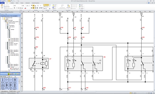Viewport: 155px width, 94px height.
Task: Open the Engineering Base ribbon tab
Action: [x=35, y=3]
